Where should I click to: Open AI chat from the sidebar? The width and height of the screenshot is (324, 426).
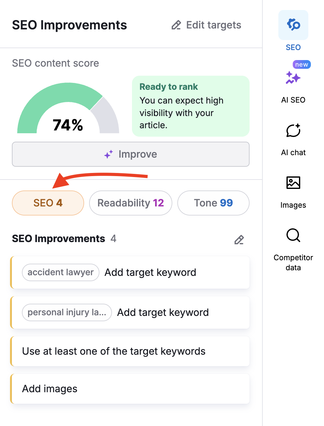[293, 131]
